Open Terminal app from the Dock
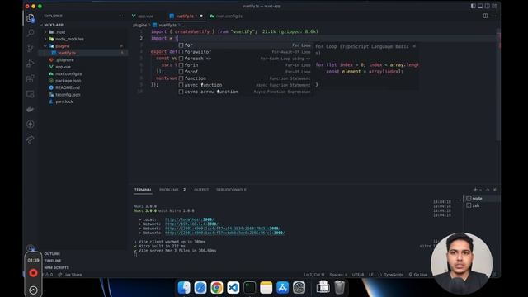 (249, 288)
